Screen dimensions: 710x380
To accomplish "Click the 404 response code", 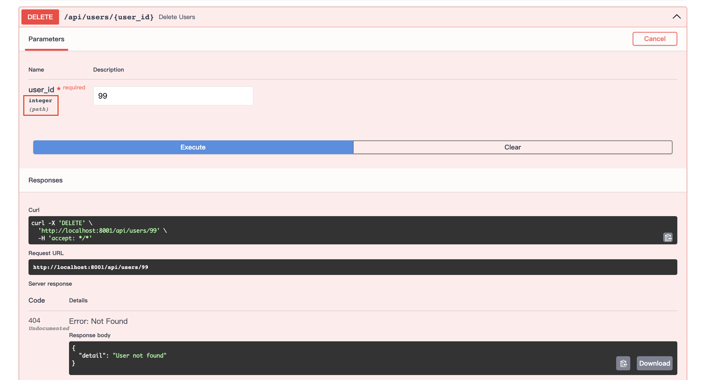I will [x=35, y=320].
